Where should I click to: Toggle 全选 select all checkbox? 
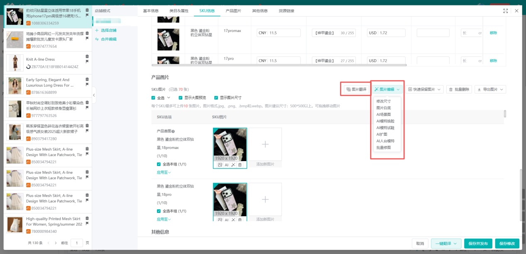click(154, 98)
